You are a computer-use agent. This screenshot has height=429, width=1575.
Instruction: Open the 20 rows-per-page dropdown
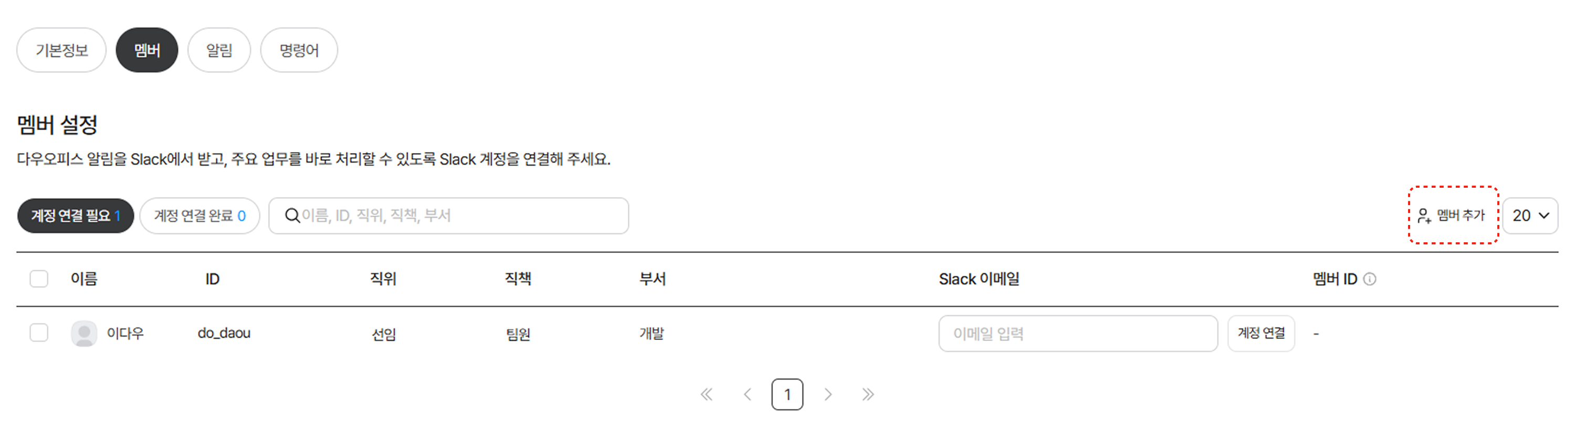[x=1530, y=216]
